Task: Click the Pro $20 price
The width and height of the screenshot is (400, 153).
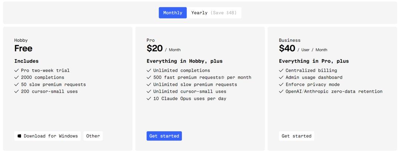Action: 155,48
